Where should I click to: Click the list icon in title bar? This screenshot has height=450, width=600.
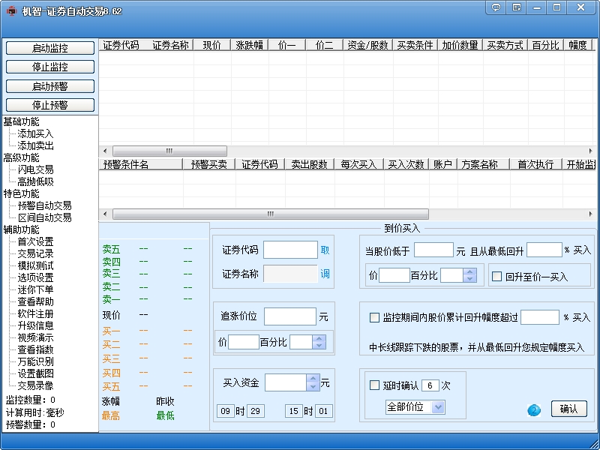517,7
